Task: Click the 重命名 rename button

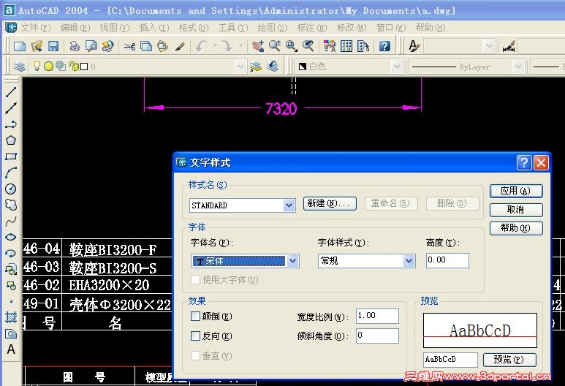Action: tap(391, 203)
